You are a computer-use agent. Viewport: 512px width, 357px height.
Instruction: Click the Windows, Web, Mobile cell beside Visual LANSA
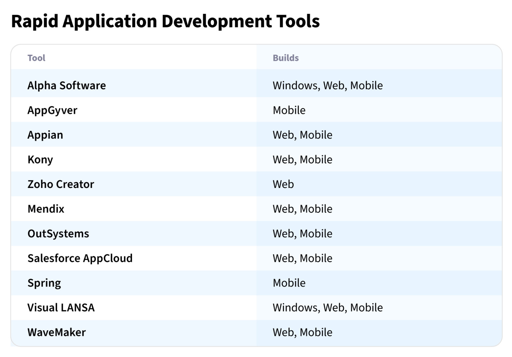click(x=328, y=307)
